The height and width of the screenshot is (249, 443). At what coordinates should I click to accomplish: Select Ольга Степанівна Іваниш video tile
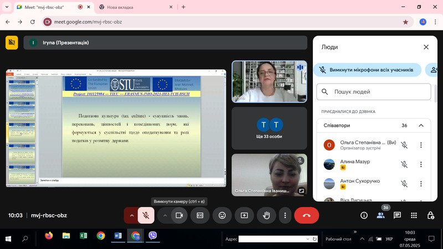[x=269, y=175]
